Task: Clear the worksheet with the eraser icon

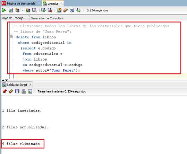Action: 66,10
